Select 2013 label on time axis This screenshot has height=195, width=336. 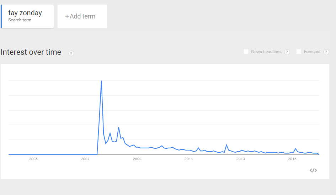(241, 159)
